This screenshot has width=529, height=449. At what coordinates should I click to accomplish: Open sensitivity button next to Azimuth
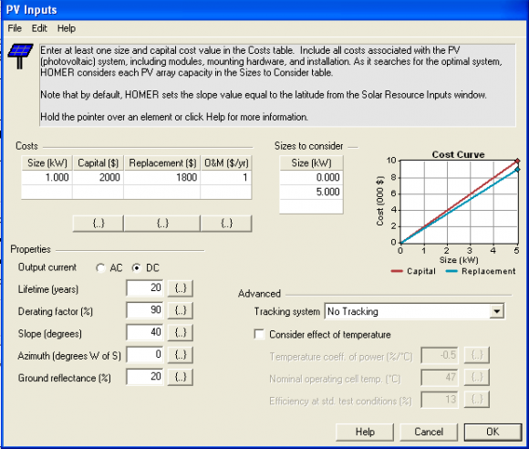181,355
